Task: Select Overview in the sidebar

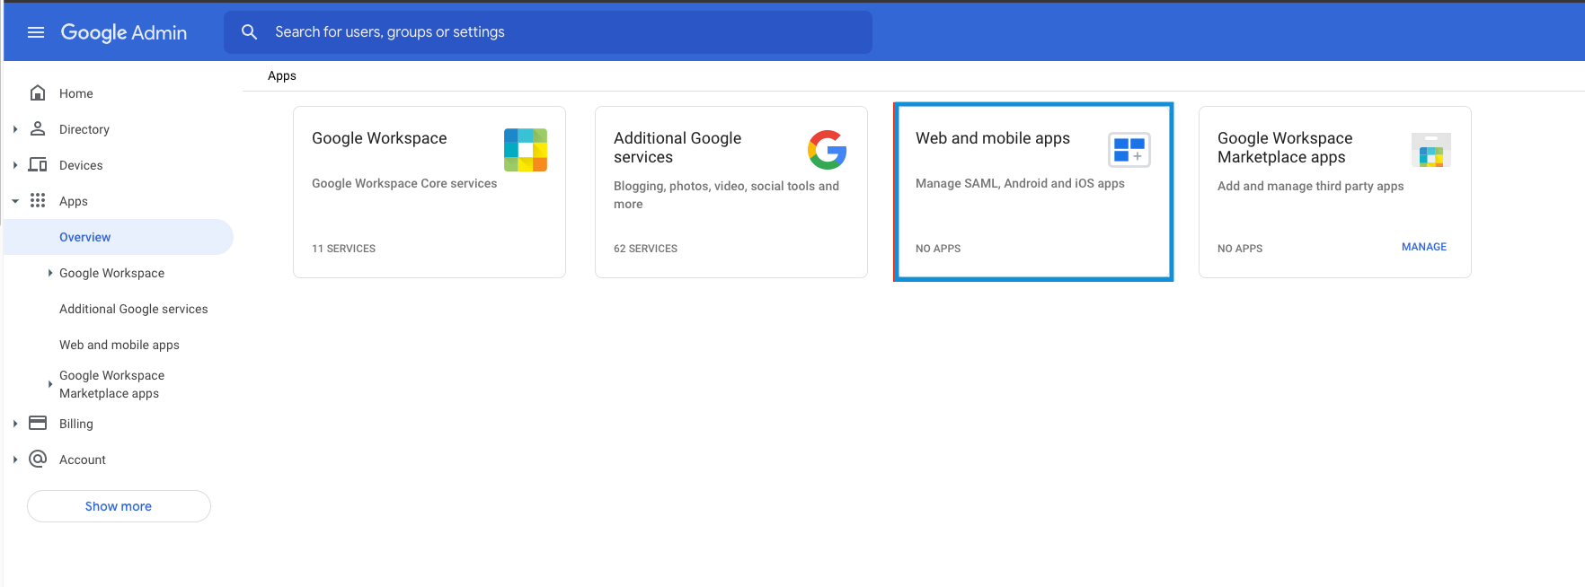Action: [x=85, y=237]
